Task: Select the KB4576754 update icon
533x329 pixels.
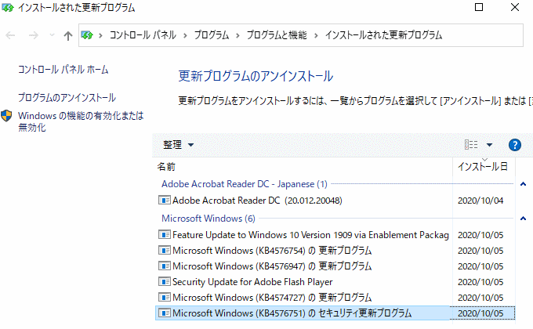Action: click(165, 251)
